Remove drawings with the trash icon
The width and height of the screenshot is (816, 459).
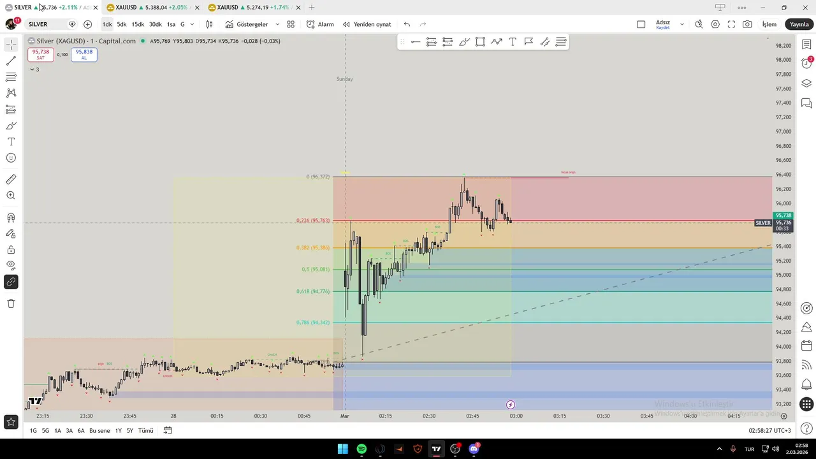tap(11, 303)
